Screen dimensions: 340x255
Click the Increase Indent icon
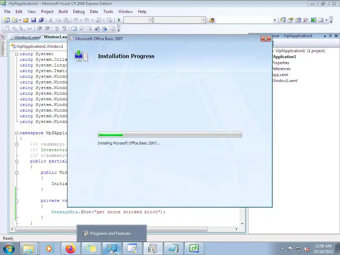tap(47, 29)
